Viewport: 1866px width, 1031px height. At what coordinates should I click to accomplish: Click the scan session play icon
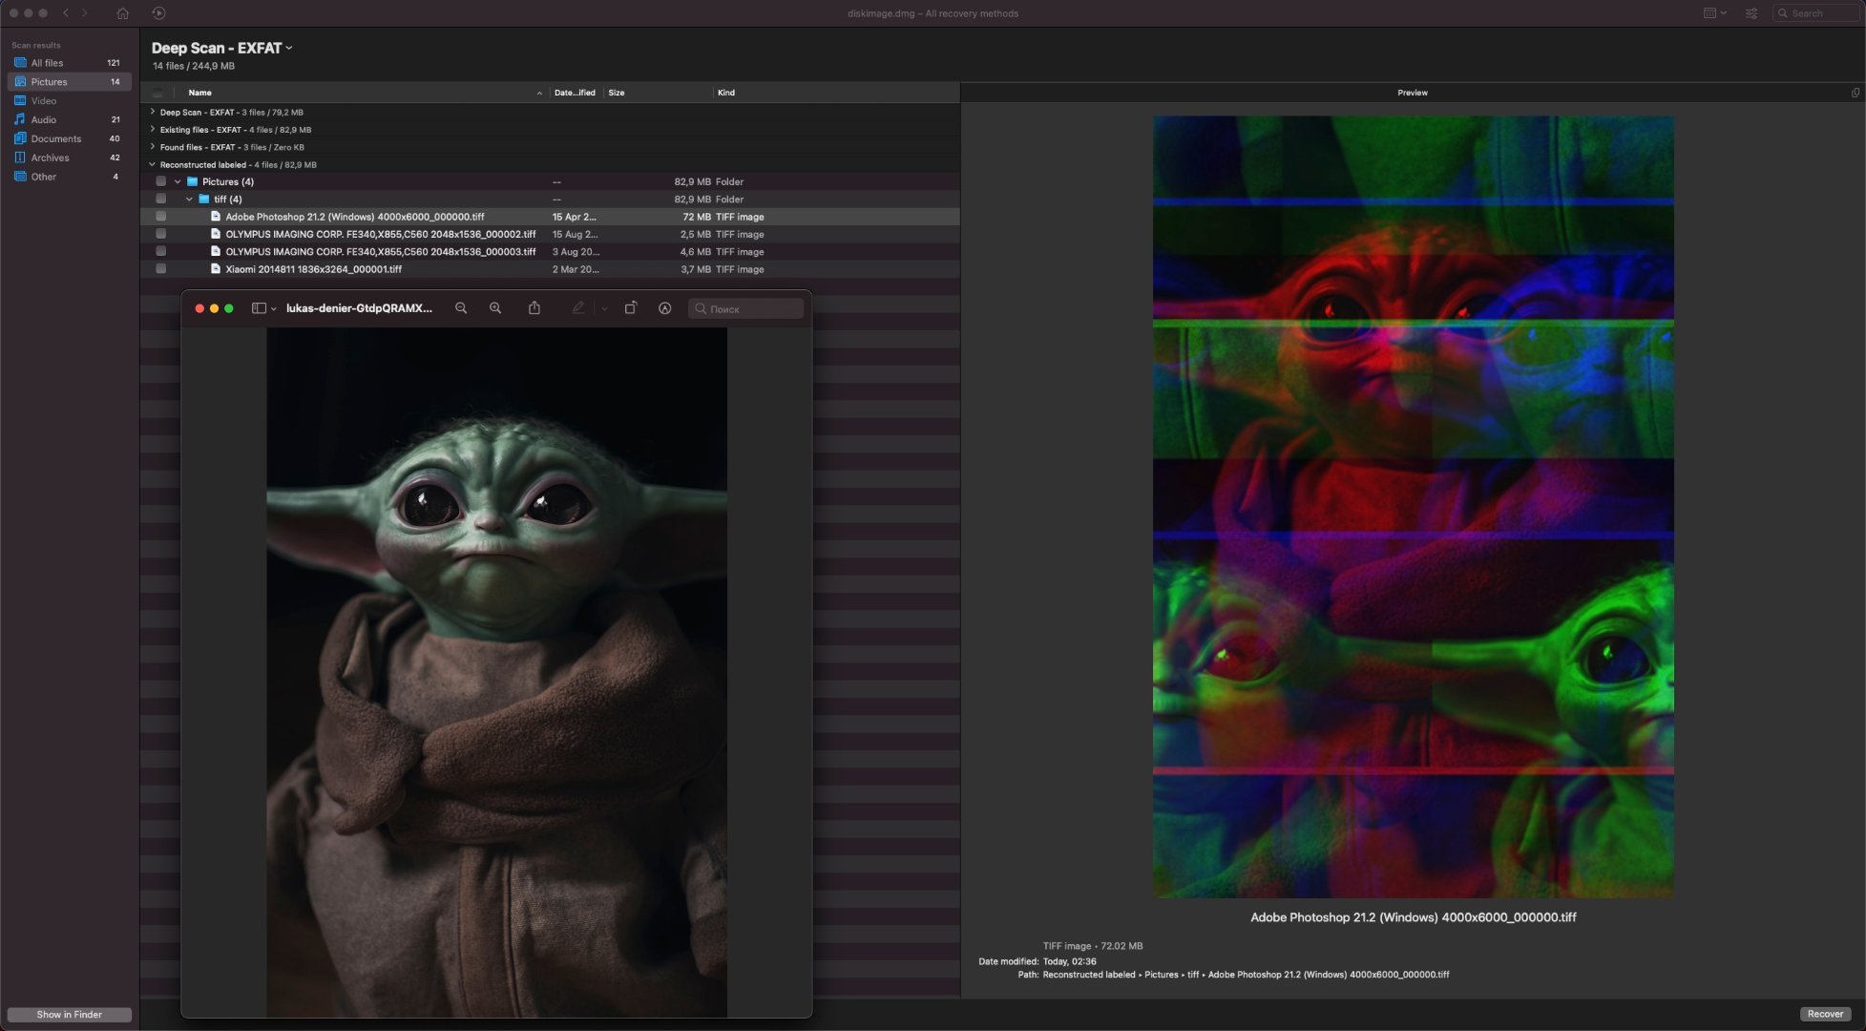[158, 13]
